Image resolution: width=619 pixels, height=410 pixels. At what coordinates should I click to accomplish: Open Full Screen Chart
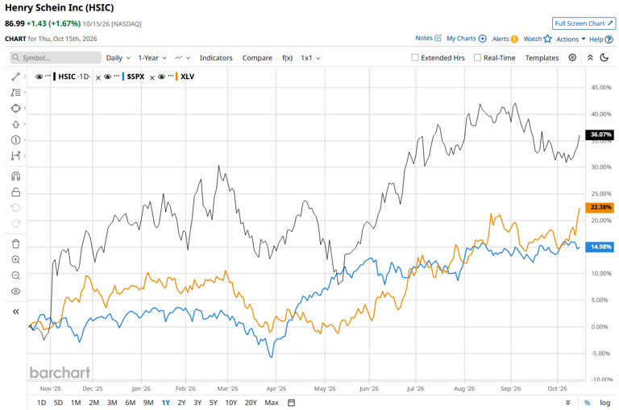click(584, 23)
